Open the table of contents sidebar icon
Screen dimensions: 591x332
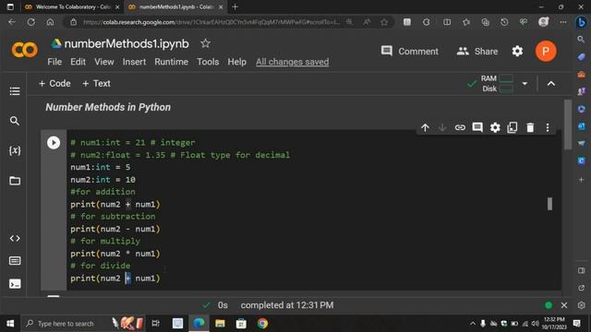point(15,91)
